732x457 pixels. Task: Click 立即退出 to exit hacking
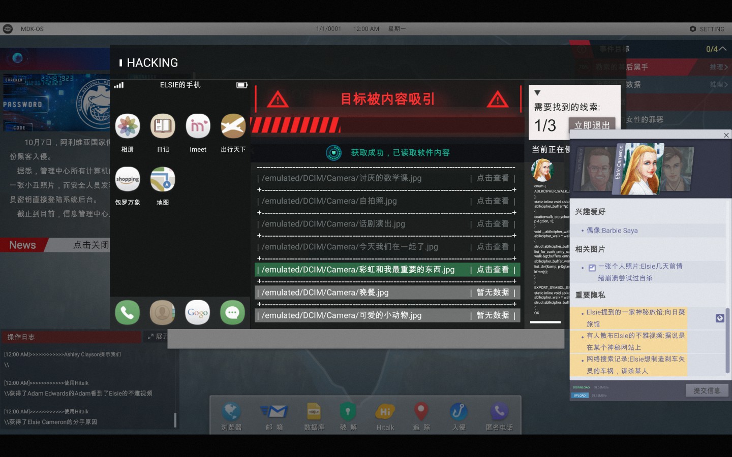coord(592,125)
